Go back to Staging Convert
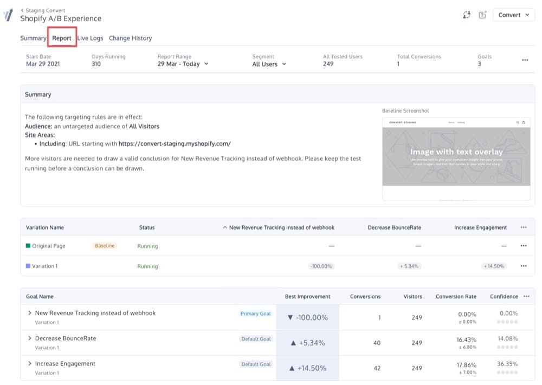This screenshot has height=385, width=542. click(x=42, y=10)
